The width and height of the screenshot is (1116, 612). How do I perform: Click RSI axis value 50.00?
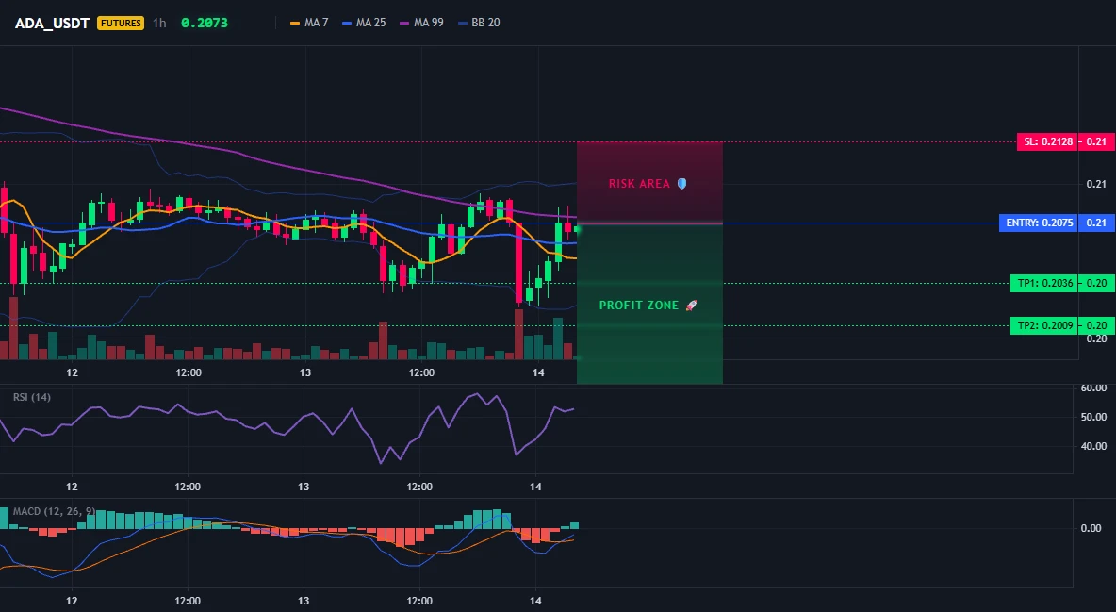click(1093, 417)
